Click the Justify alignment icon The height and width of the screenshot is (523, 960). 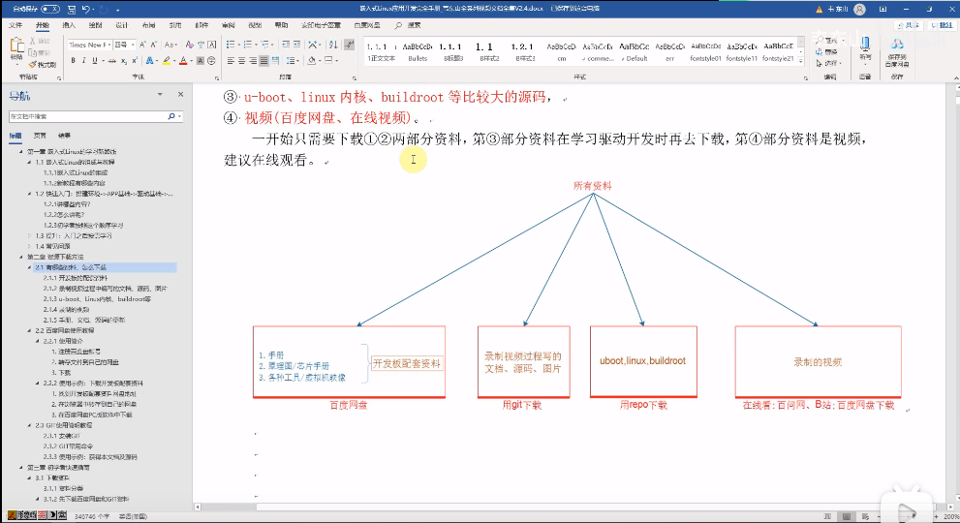point(263,61)
